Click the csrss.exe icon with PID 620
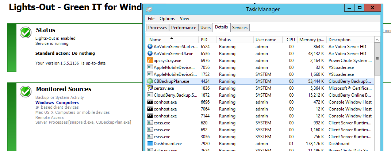Screen dimensions: 391x151 (x=150, y=123)
